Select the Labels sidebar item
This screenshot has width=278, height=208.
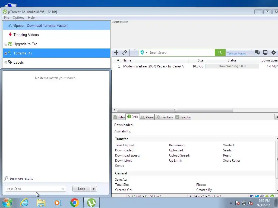(56, 62)
